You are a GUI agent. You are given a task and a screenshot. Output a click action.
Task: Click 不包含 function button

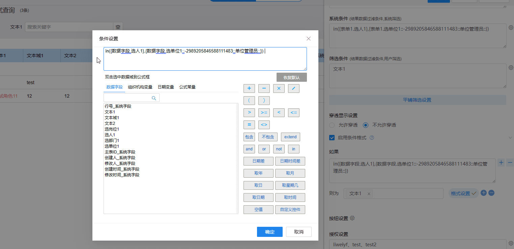point(268,137)
